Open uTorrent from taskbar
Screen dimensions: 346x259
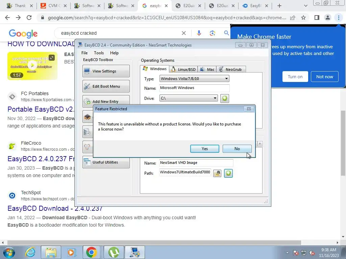pos(114,252)
